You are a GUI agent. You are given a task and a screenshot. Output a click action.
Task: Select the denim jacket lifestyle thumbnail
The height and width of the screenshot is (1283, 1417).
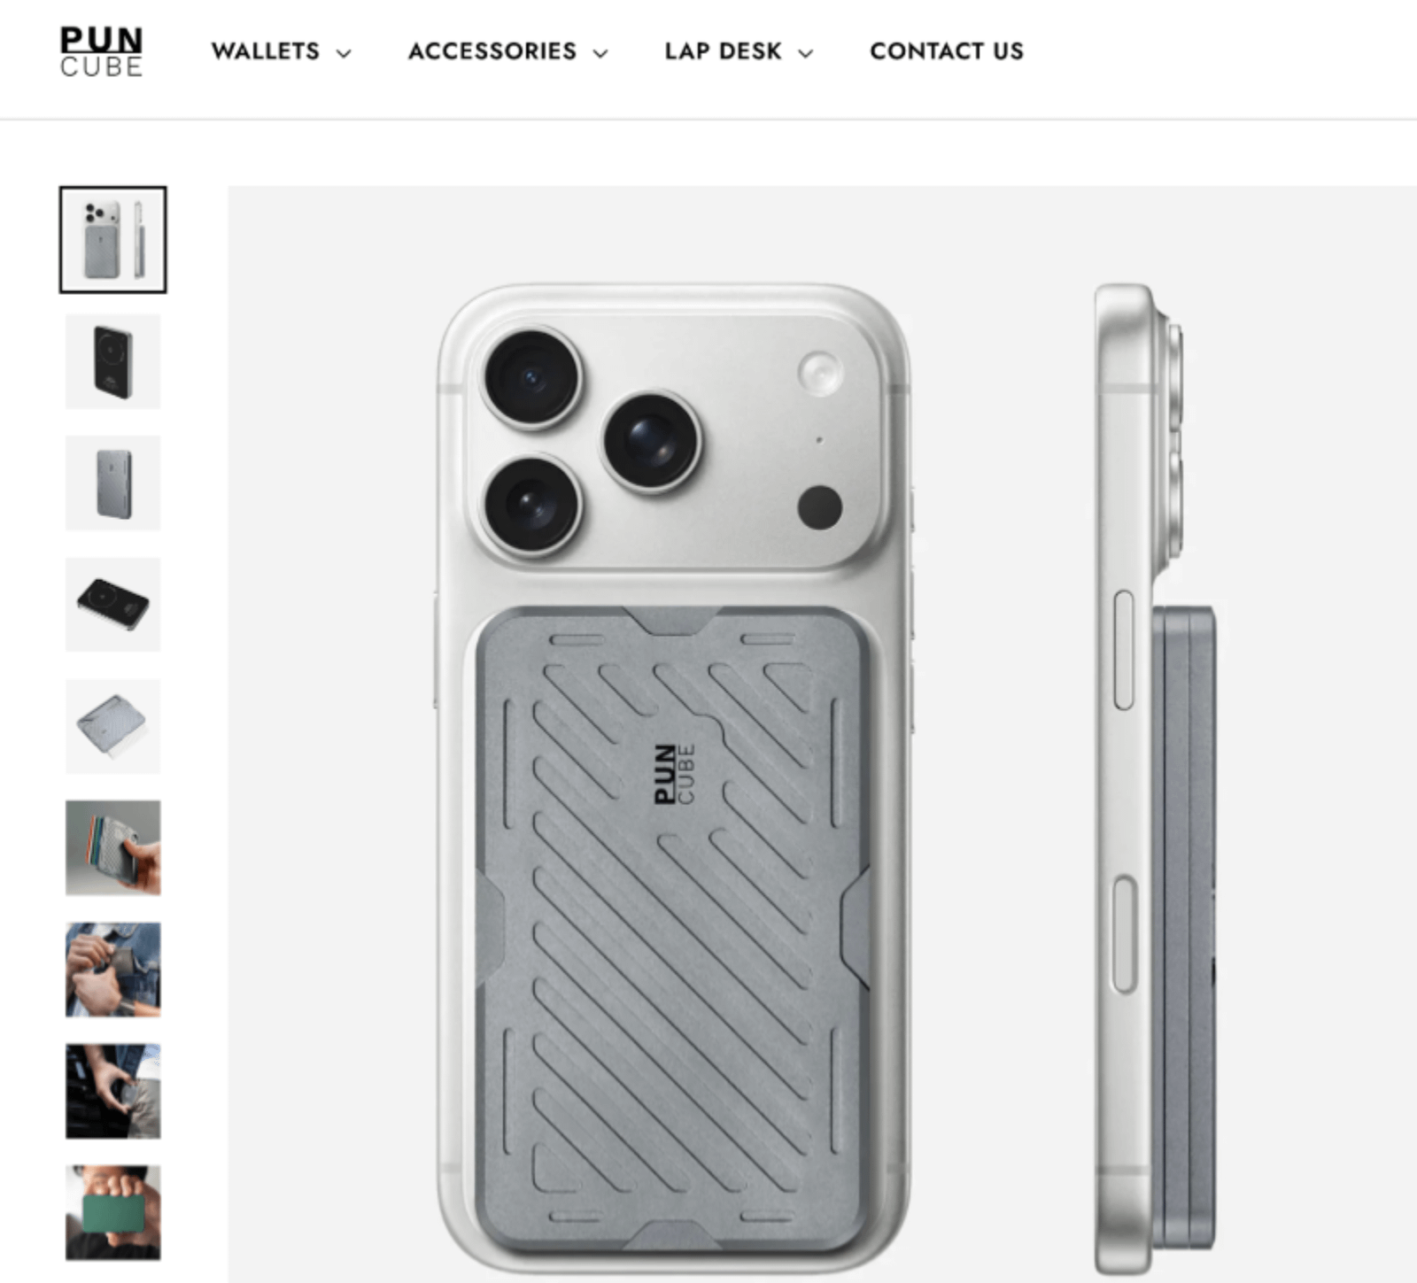pyautogui.click(x=113, y=970)
